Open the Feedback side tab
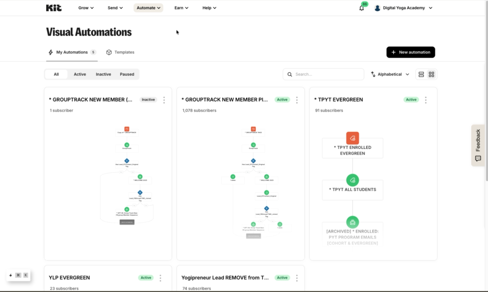This screenshot has height=292, width=488. coord(478,145)
